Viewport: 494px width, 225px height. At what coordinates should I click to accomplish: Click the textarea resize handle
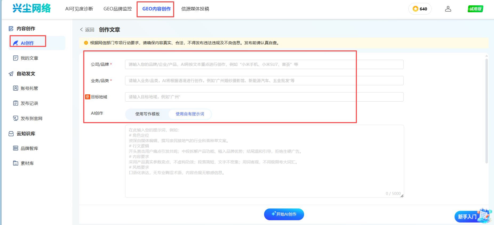tap(402, 196)
